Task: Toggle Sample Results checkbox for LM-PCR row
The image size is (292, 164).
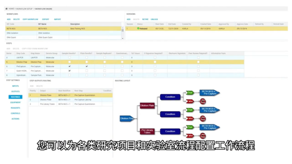Action: click(69, 57)
